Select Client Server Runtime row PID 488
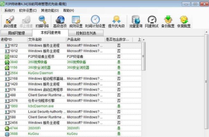Screen dimensions: 209x137 click(71, 95)
